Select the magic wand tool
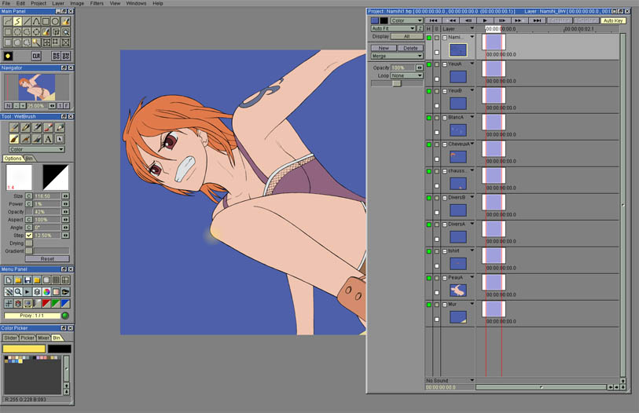The width and height of the screenshot is (639, 413). pyautogui.click(x=36, y=42)
